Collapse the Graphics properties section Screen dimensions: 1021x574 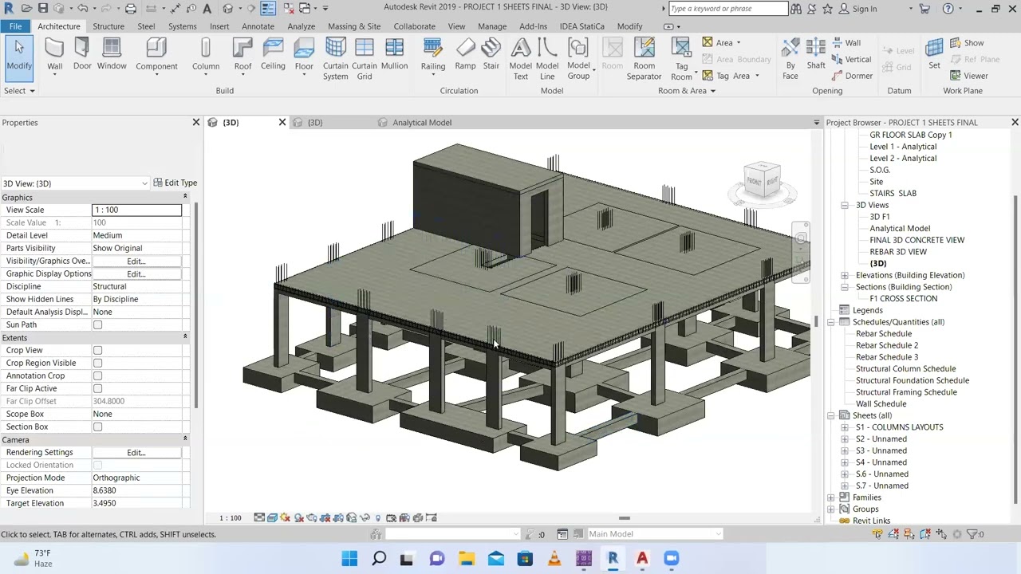pyautogui.click(x=185, y=197)
